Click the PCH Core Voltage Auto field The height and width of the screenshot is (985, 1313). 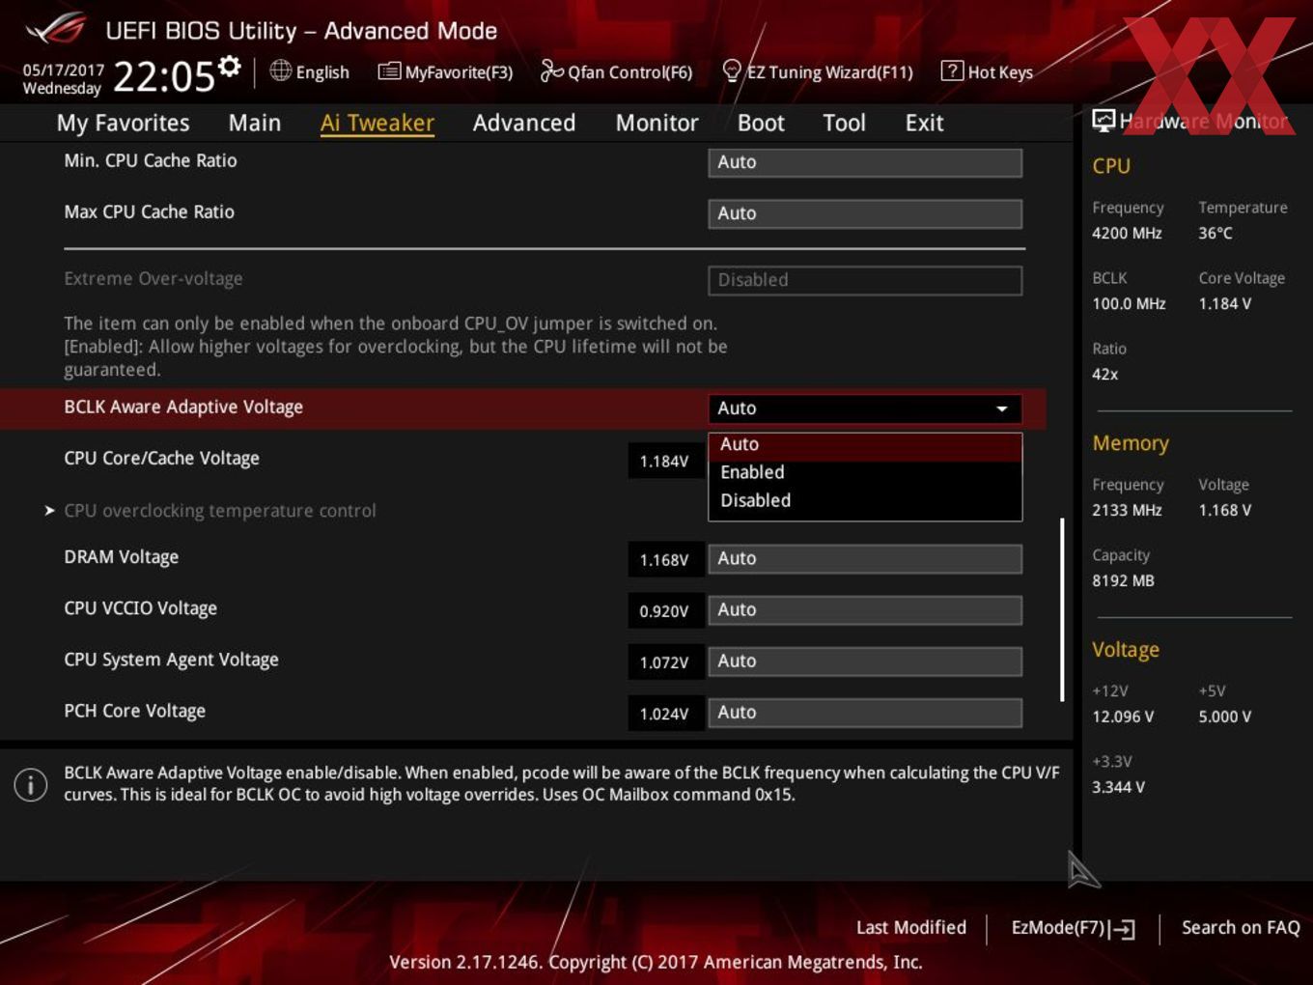(x=865, y=713)
